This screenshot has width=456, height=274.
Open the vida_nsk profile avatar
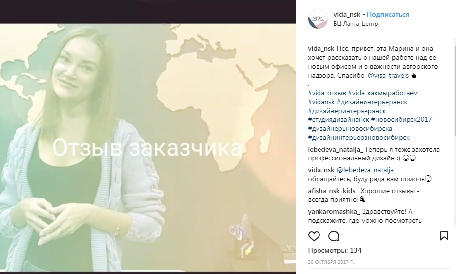tap(318, 19)
